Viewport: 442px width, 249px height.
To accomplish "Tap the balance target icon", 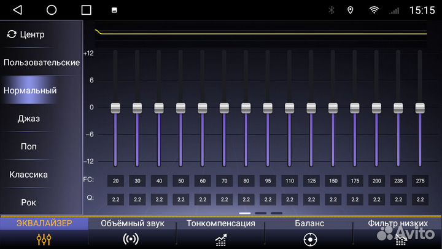I will (x=310, y=239).
